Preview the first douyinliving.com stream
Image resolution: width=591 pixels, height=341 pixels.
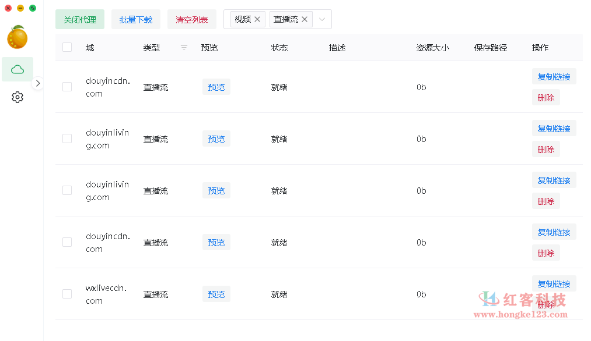216,138
